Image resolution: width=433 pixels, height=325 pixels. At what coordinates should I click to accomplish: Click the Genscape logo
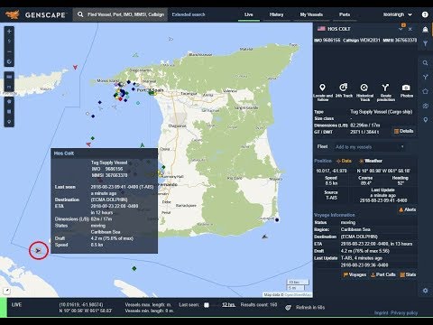(x=36, y=14)
